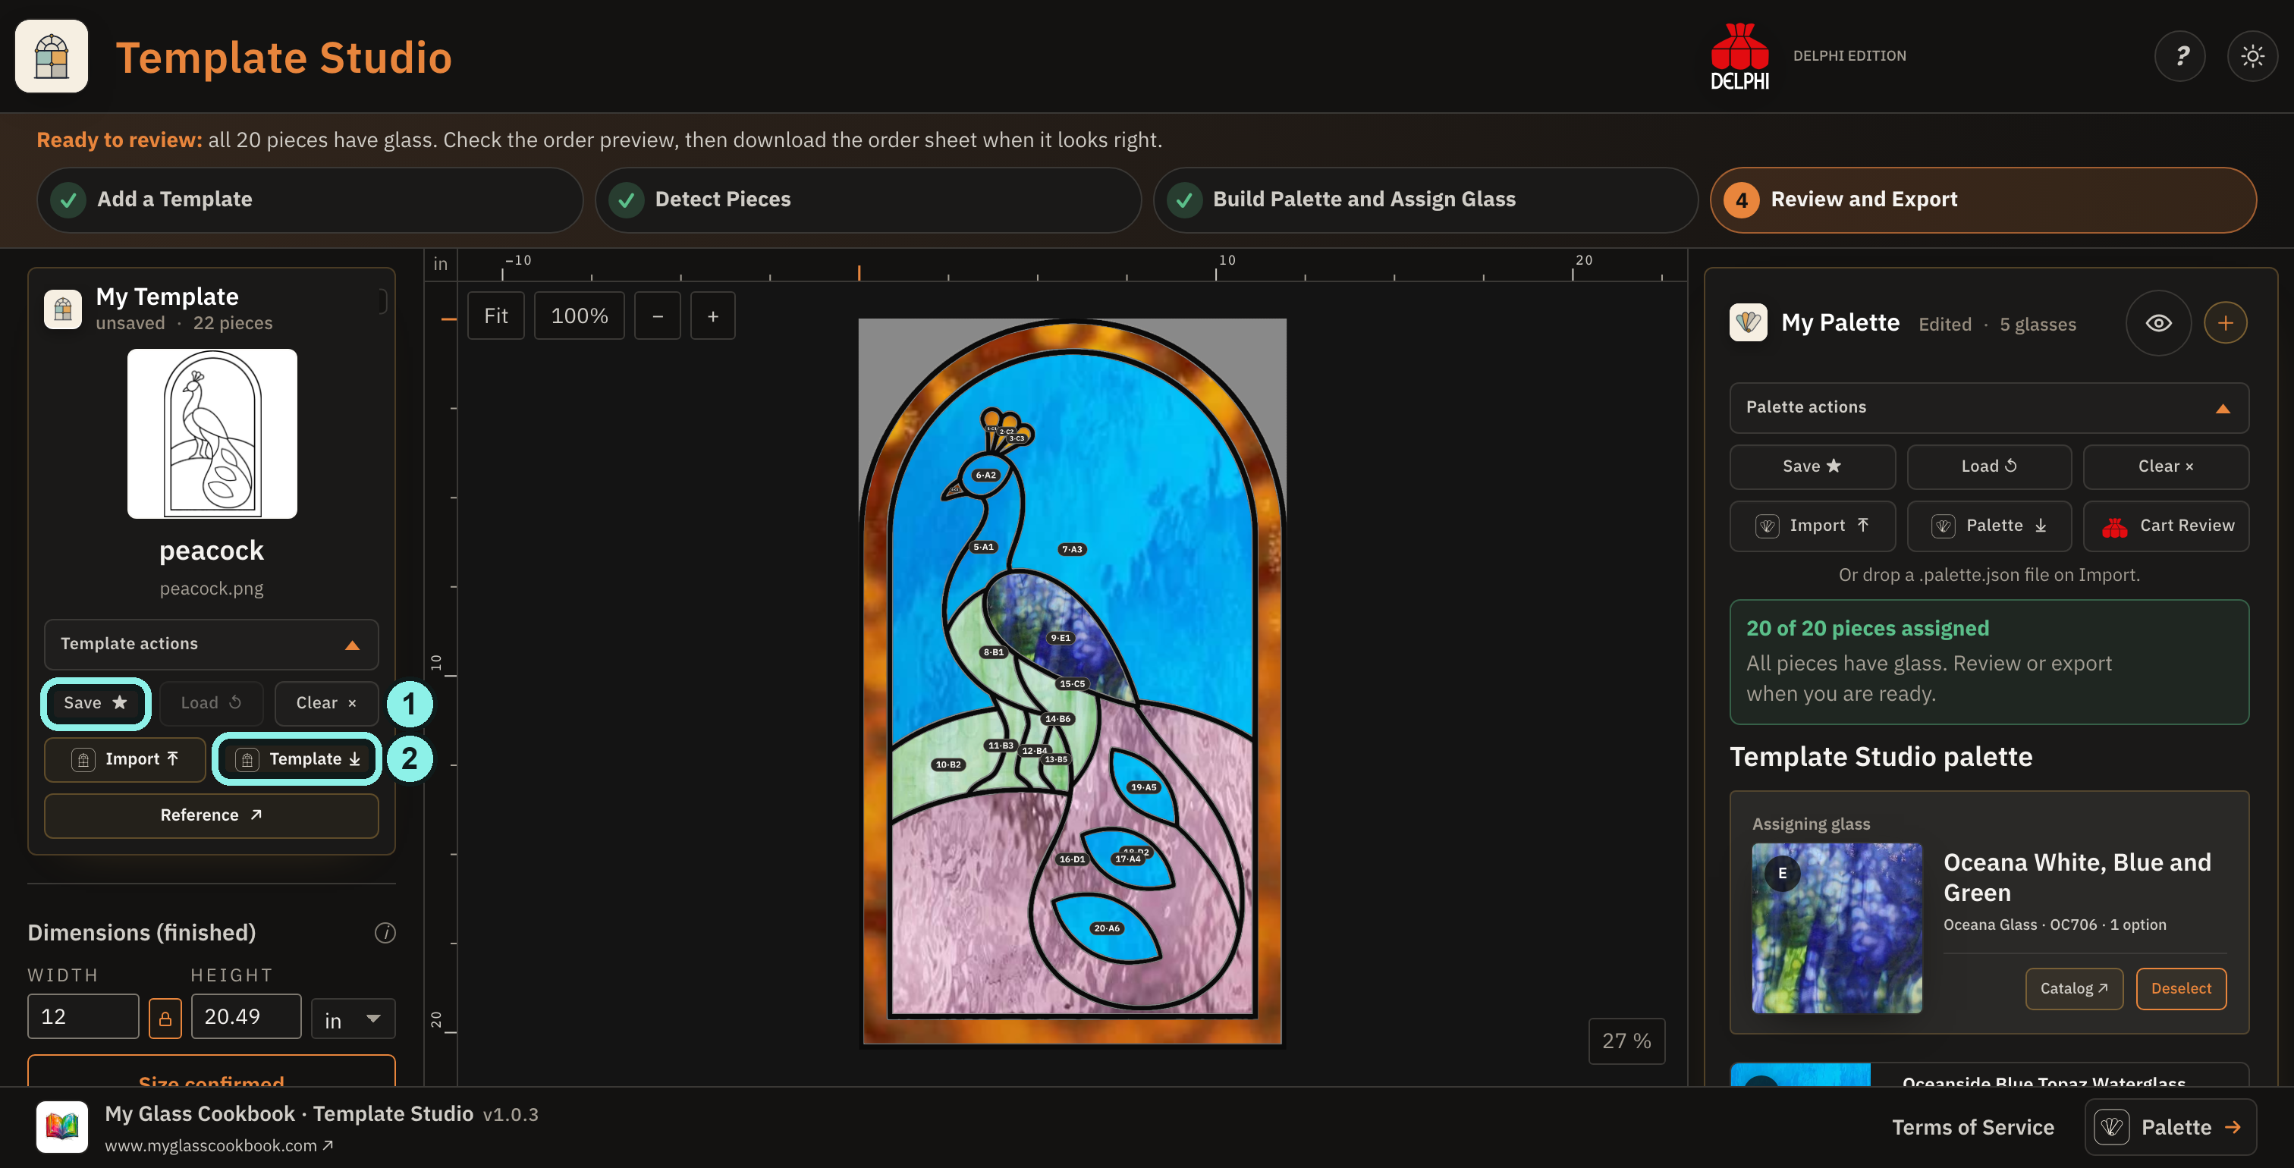Set canvas zoom to 100%
Viewport: 2294px width, 1168px height.
pos(579,316)
